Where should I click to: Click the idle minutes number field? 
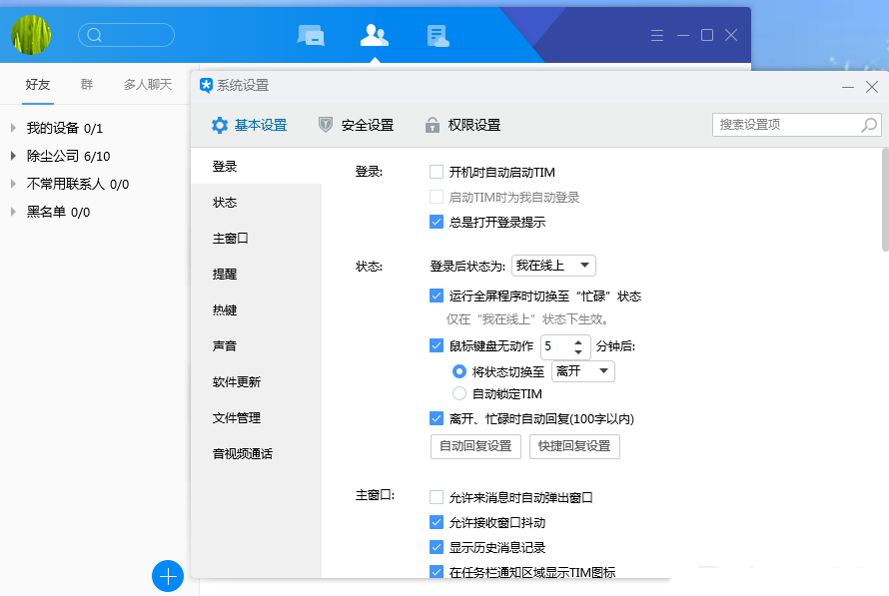click(x=556, y=346)
